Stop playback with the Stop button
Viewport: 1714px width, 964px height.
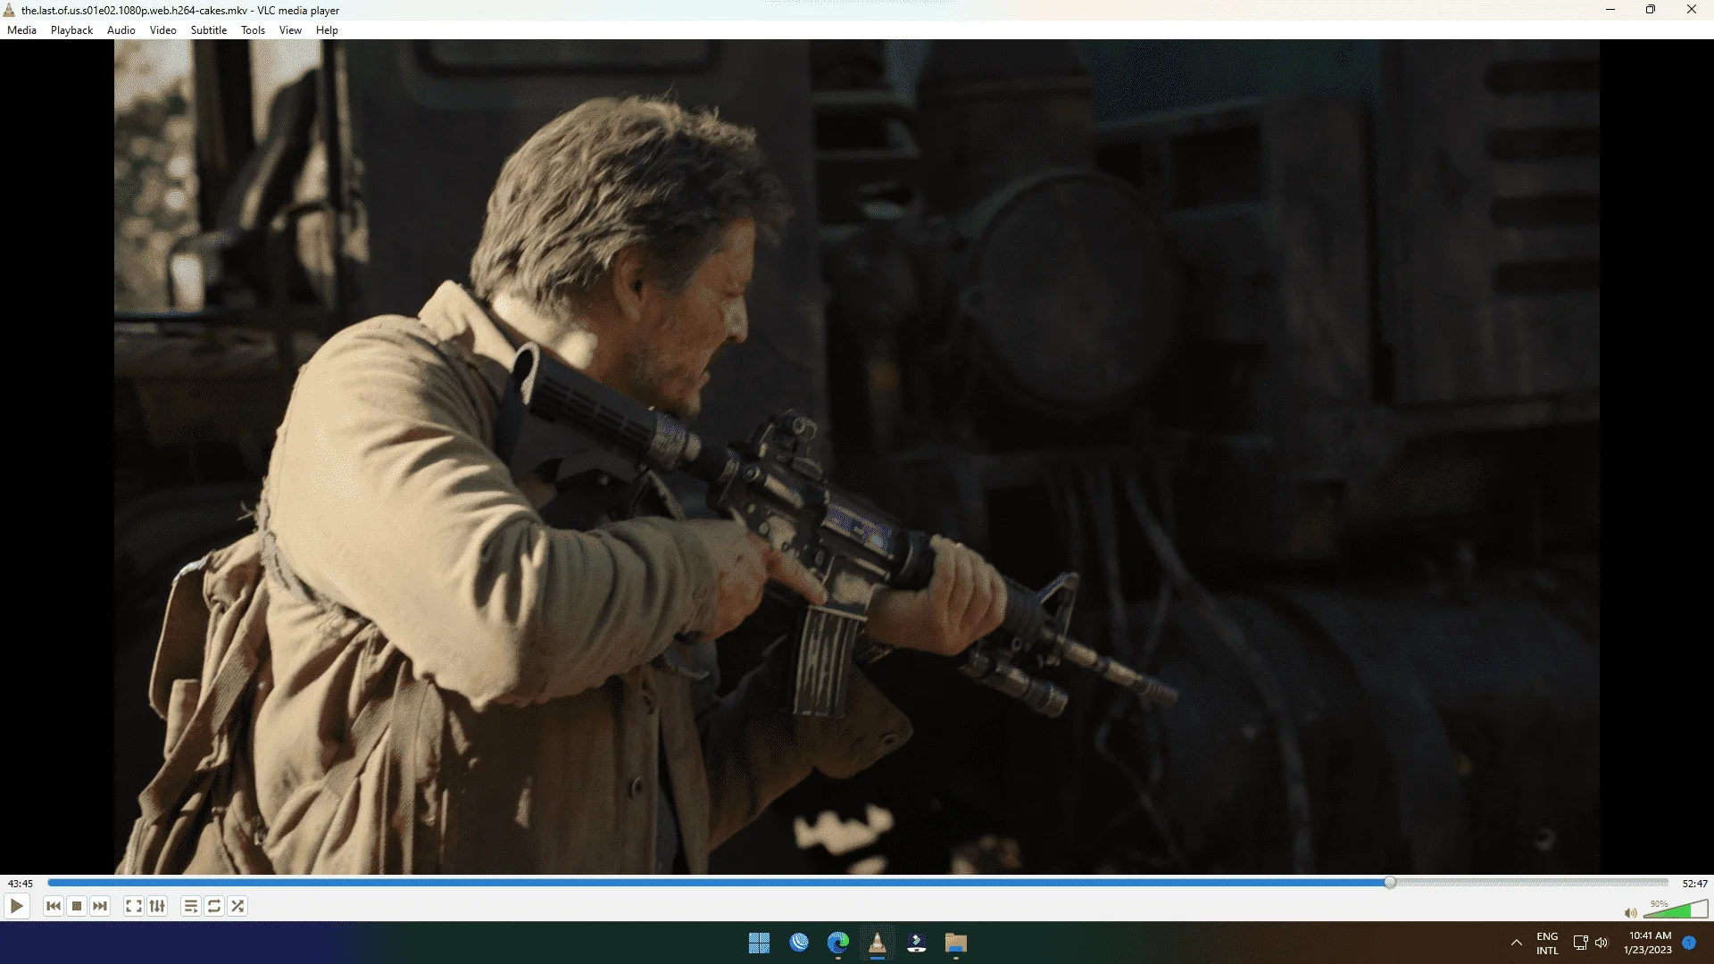pyautogui.click(x=77, y=906)
